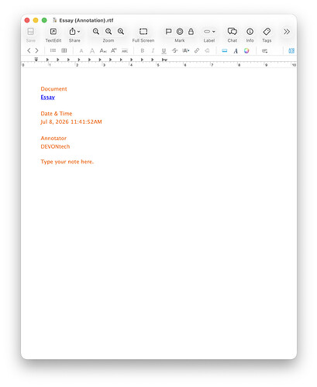Open the Tags editor
Image resolution: width=317 pixels, height=387 pixels.
(267, 32)
